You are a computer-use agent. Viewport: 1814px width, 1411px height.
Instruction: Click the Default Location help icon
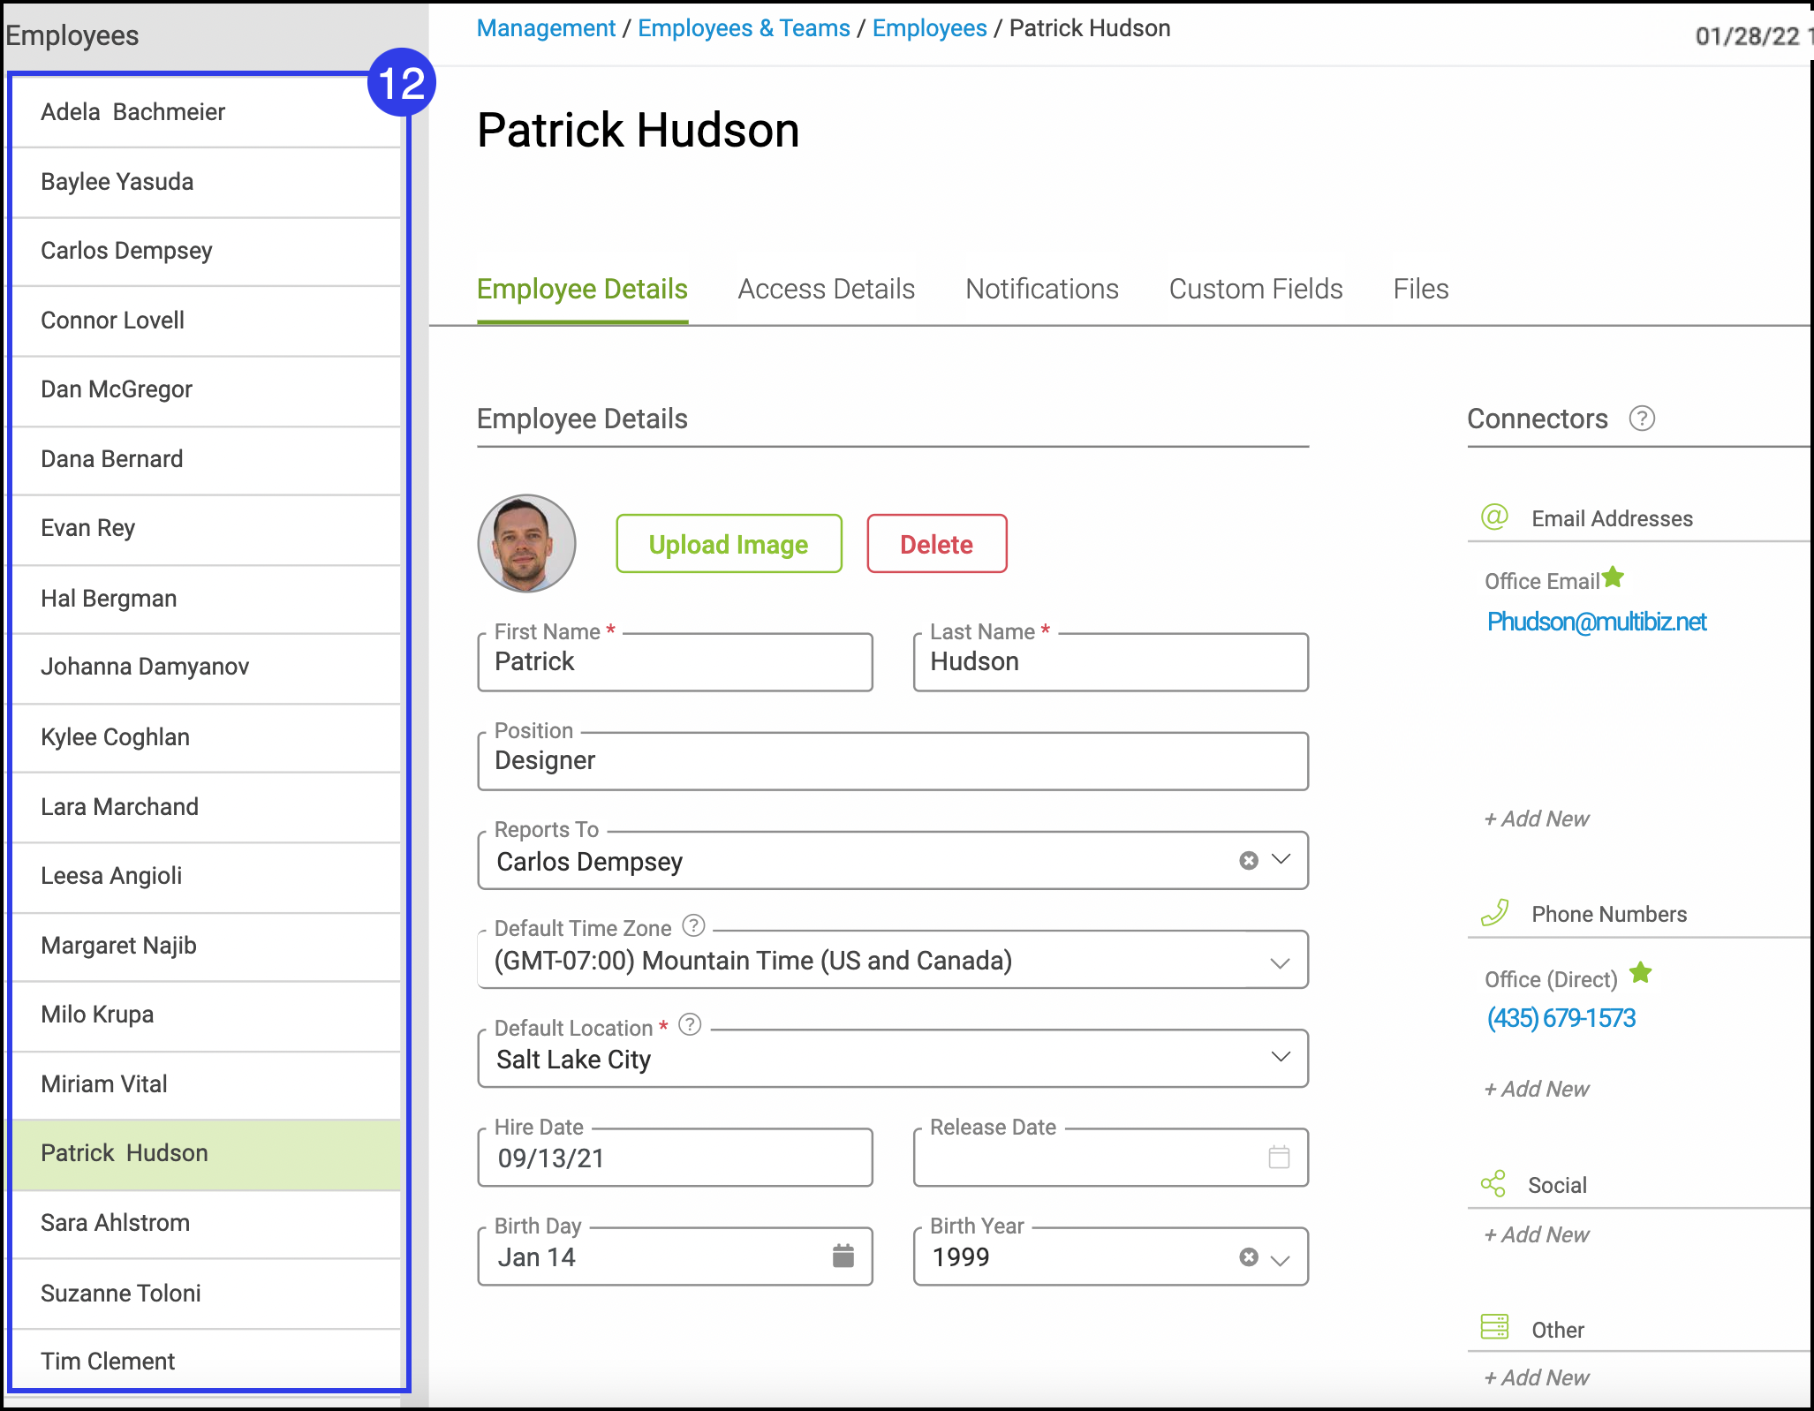pos(690,1024)
